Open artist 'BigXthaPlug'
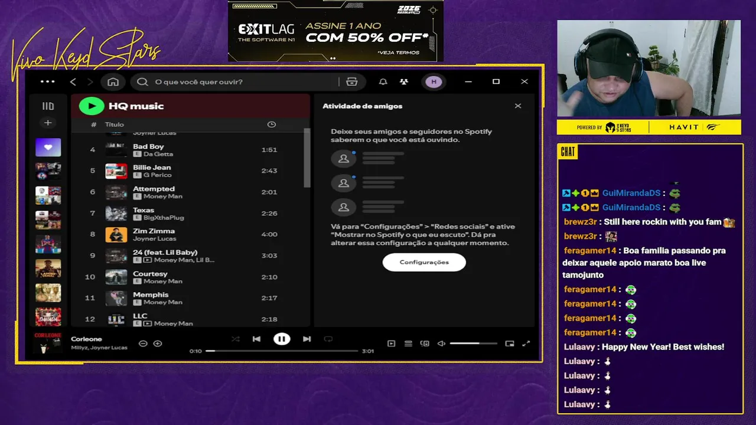The width and height of the screenshot is (756, 425). (164, 218)
